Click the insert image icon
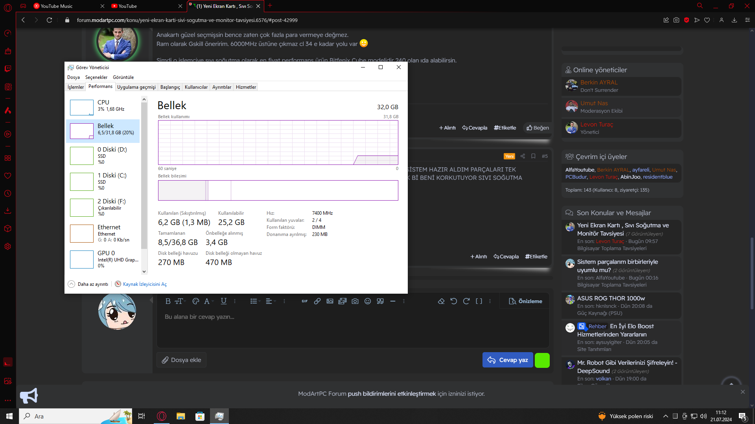The image size is (755, 424). coord(330,301)
